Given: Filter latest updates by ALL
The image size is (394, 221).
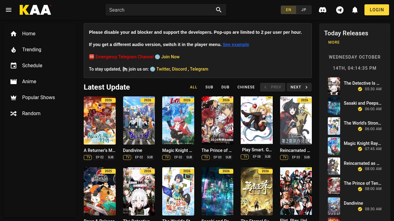Looking at the screenshot, I should click(x=194, y=87).
